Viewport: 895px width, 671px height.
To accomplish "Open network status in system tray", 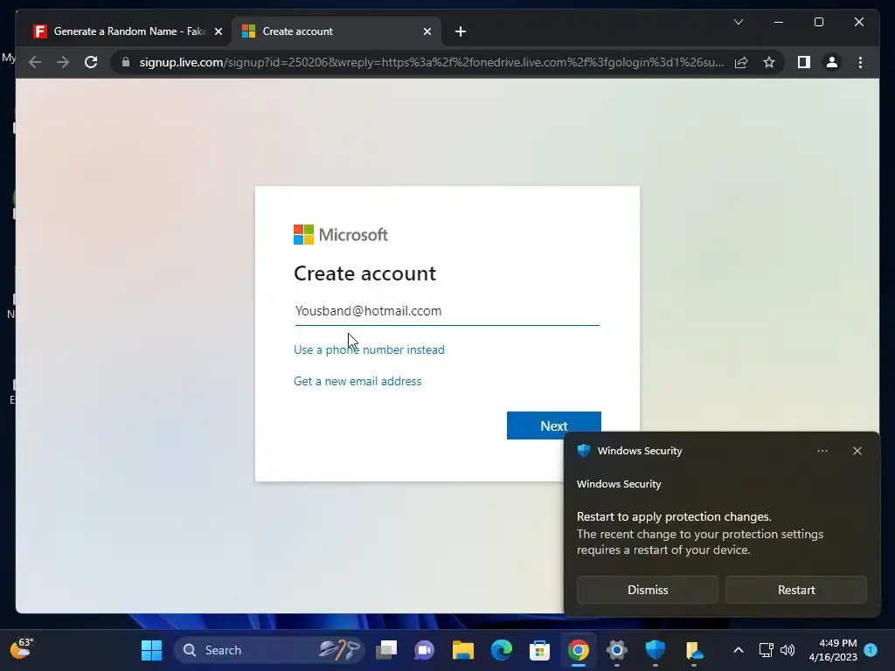I will click(766, 650).
